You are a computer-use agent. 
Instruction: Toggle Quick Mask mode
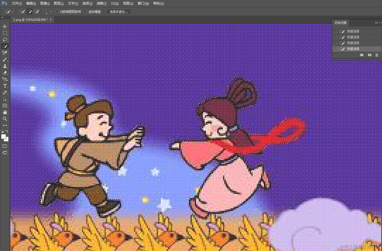tap(5, 146)
